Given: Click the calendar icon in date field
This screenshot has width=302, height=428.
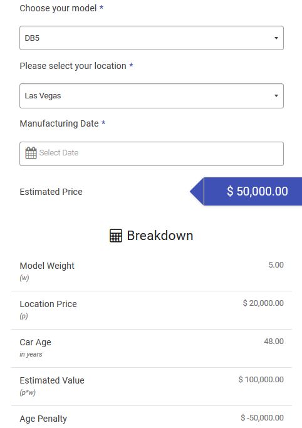Looking at the screenshot, I should click(31, 153).
